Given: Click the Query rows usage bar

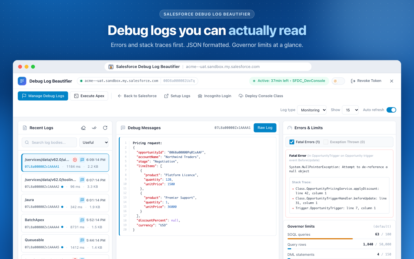Looking at the screenshot, I should [x=339, y=249].
